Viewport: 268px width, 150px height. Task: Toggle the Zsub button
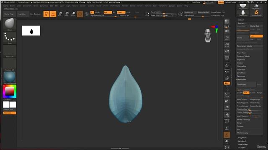[128, 12]
